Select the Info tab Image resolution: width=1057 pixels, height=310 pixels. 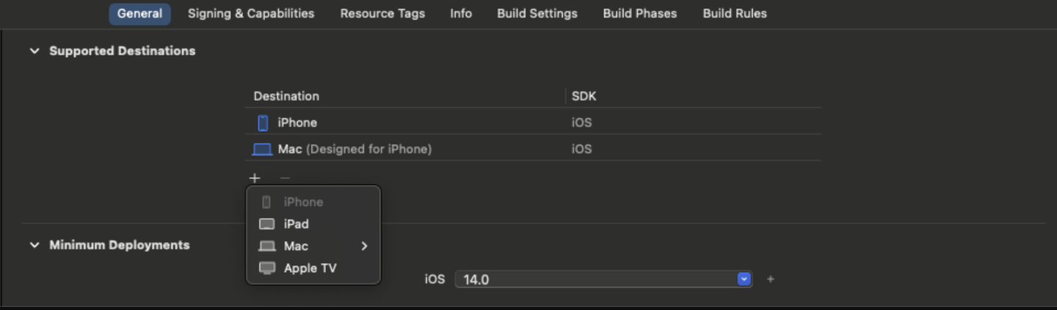(461, 13)
